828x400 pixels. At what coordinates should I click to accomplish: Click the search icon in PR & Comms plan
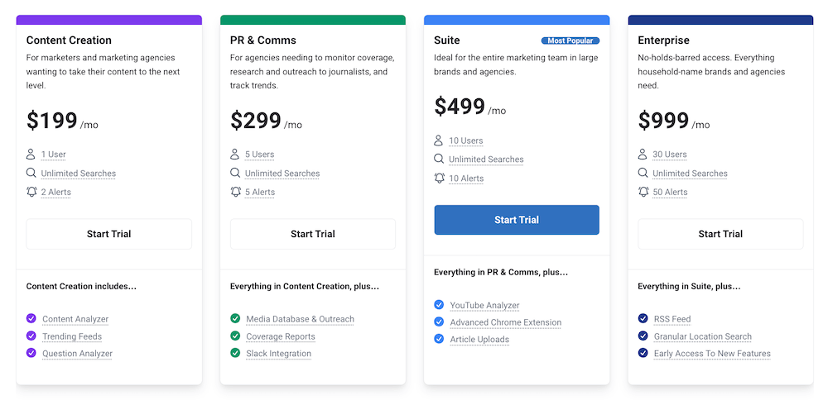pyautogui.click(x=235, y=174)
